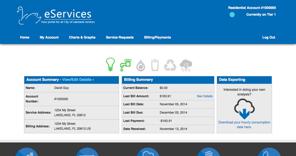Open the Service Requests menu
Image resolution: width=296 pixels, height=156 pixels.
[120, 37]
